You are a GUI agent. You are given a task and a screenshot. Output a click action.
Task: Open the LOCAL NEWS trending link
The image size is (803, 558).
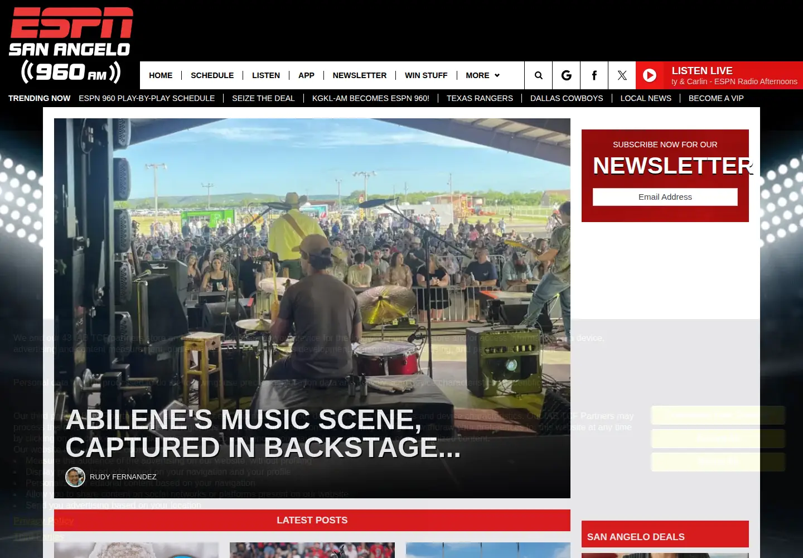click(x=646, y=98)
